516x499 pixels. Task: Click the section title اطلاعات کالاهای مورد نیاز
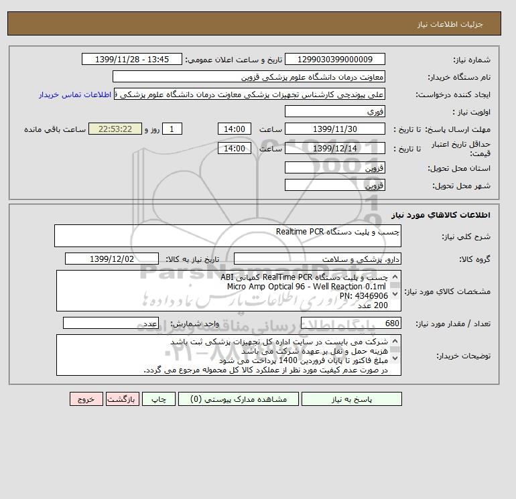point(441,215)
